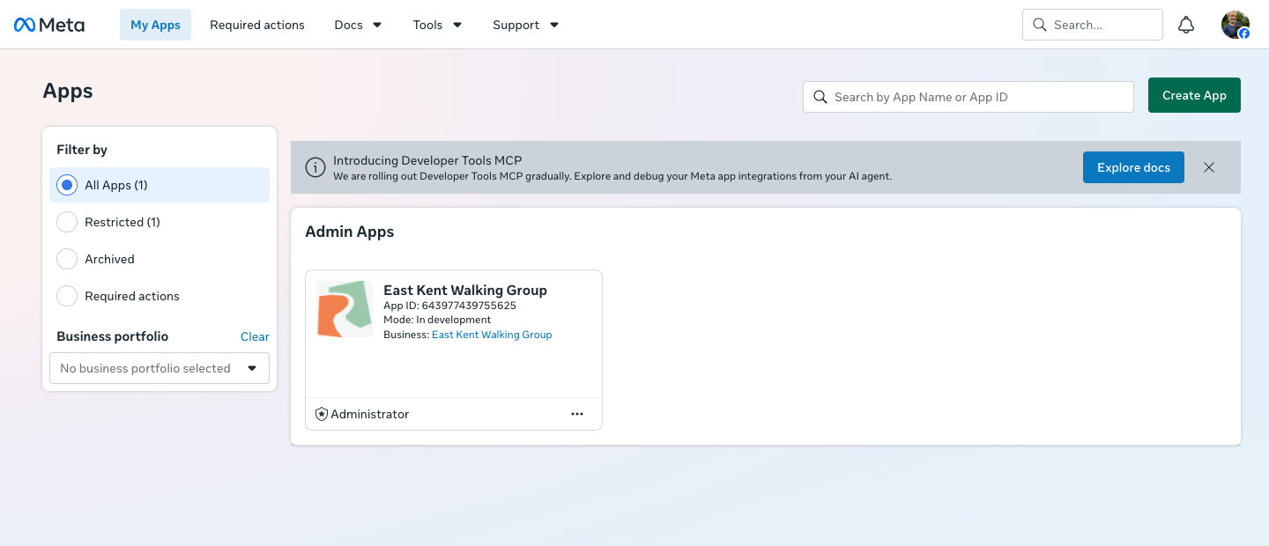Viewport: 1269px width, 546px height.
Task: Click the Create App button
Action: point(1194,95)
